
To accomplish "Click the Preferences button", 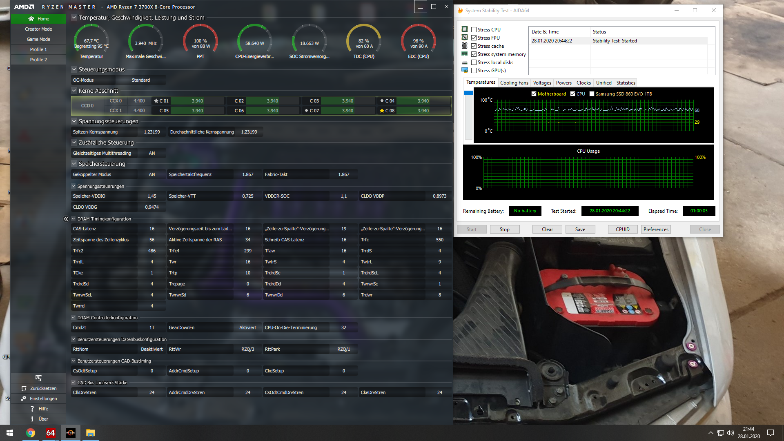I will (x=656, y=229).
